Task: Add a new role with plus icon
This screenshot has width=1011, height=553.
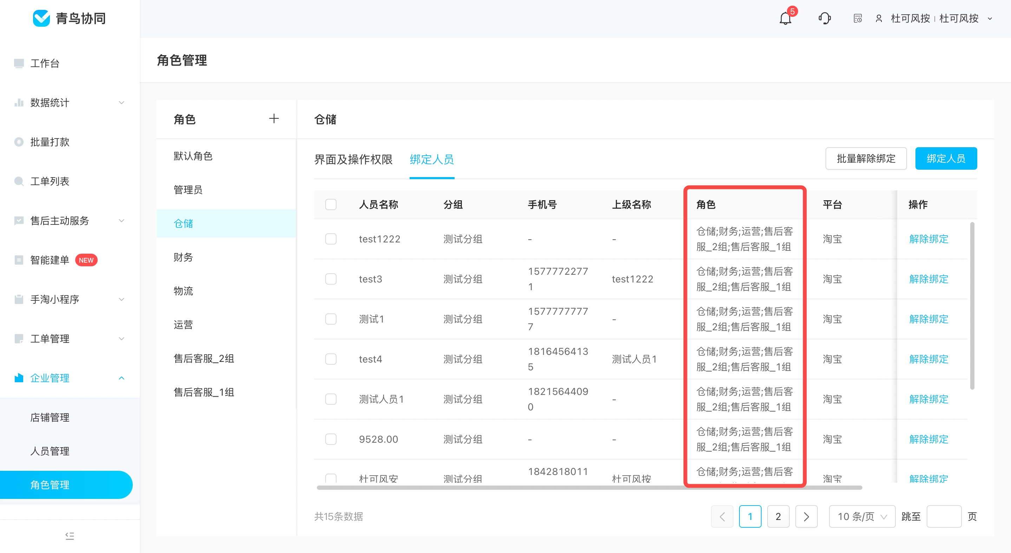Action: click(274, 118)
